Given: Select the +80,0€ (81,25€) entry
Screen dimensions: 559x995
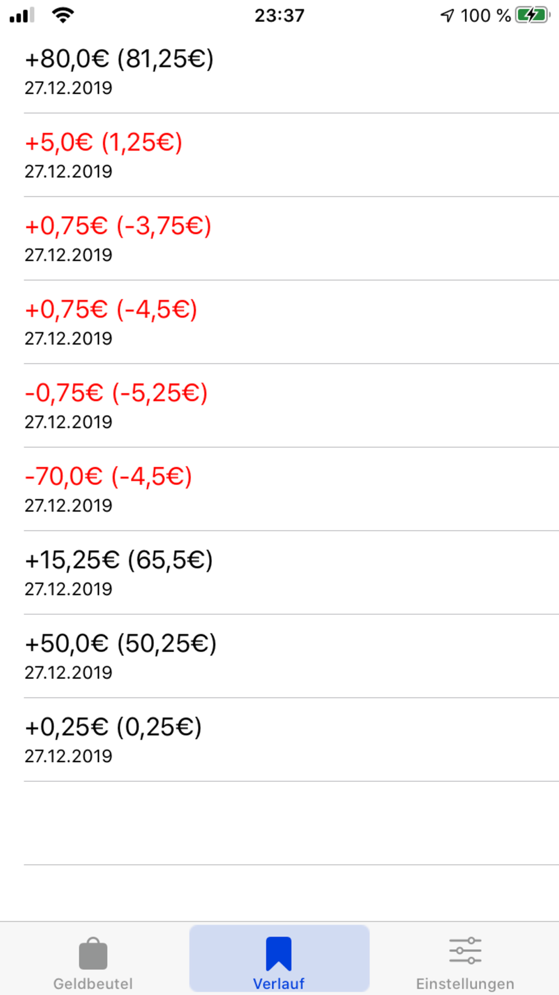Looking at the screenshot, I should tap(119, 59).
